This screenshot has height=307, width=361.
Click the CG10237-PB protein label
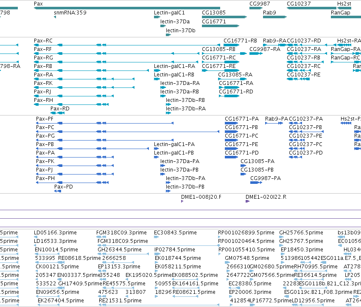tap(305, 127)
